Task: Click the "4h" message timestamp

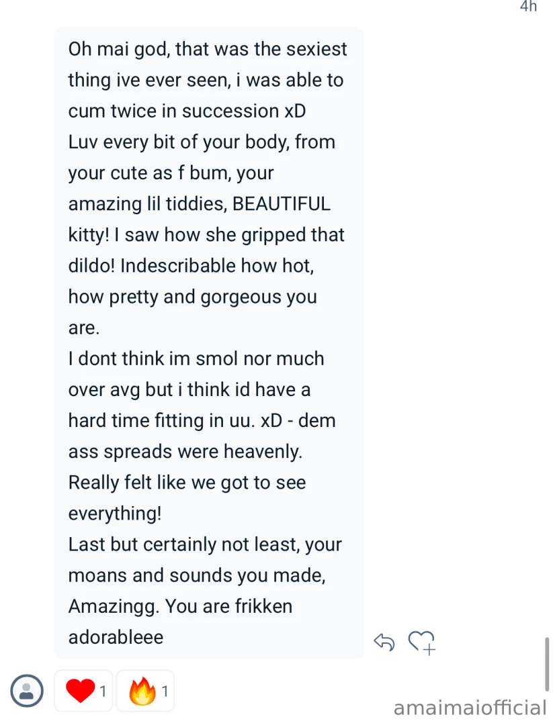Action: coord(529,7)
